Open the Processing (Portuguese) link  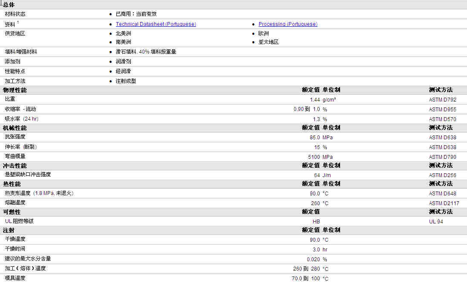[288, 24]
